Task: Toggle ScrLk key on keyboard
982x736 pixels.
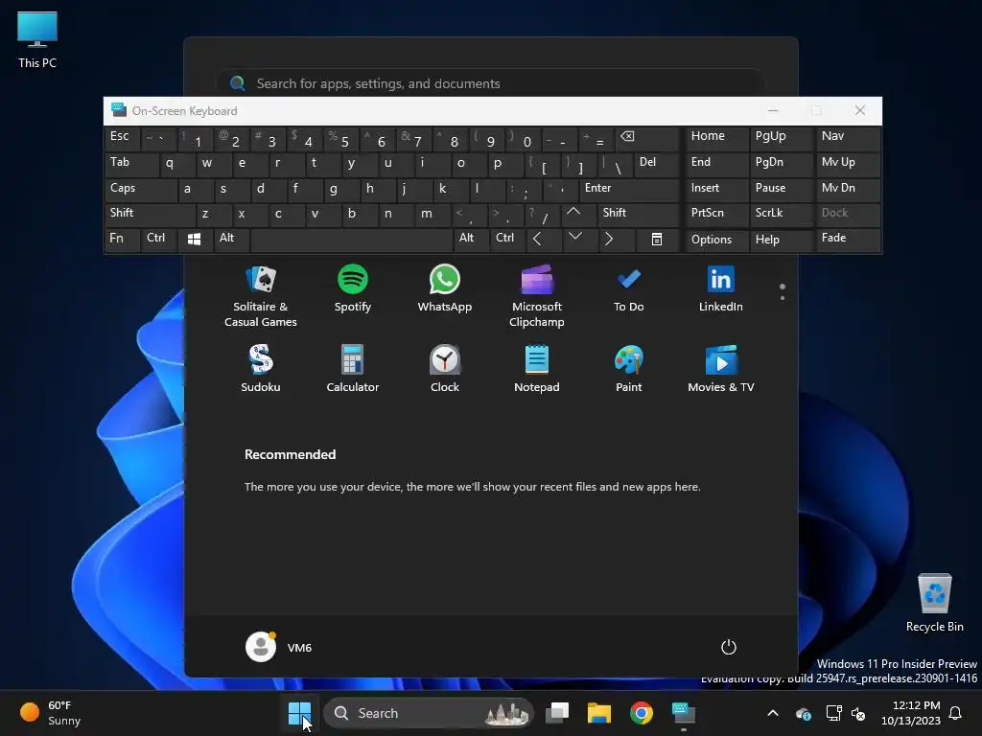Action: pos(781,214)
